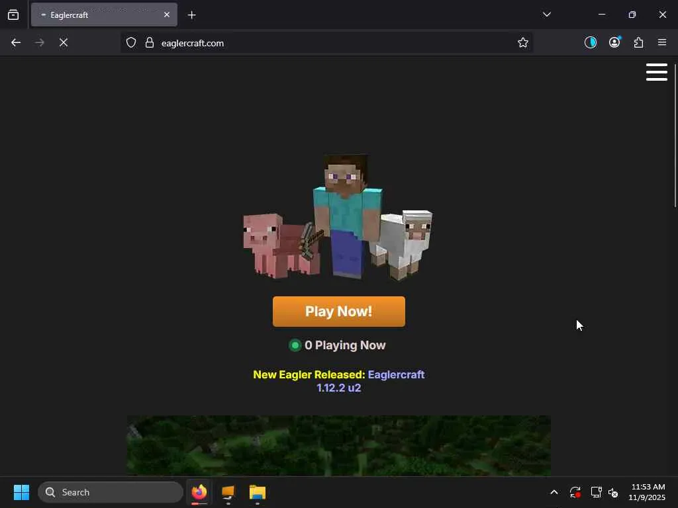Click the forest screenshot image below
Image resolution: width=678 pixels, height=508 pixels.
click(x=338, y=446)
